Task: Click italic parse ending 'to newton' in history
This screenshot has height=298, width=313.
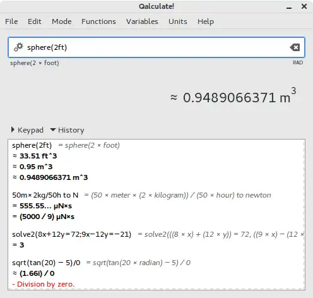Action: click(x=177, y=195)
